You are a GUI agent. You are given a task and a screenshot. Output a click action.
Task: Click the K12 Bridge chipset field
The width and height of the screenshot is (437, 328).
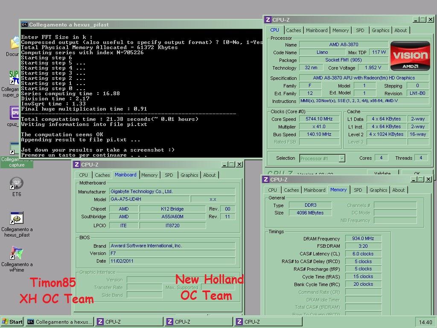click(x=172, y=209)
